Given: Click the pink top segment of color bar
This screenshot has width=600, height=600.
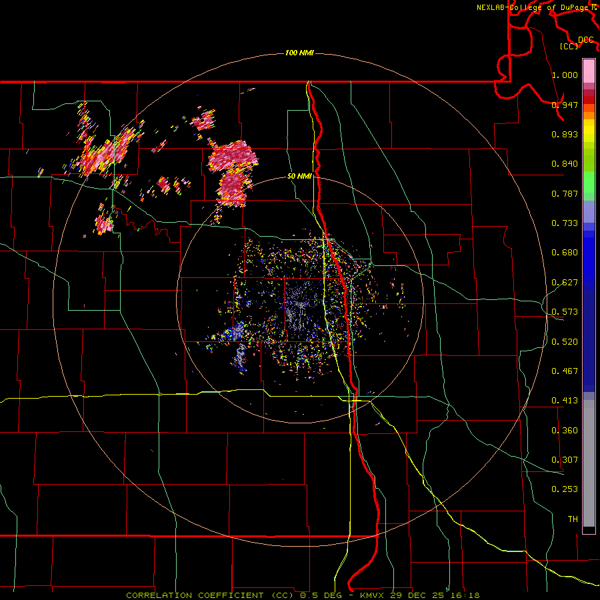Looking at the screenshot, I should pyautogui.click(x=589, y=71).
